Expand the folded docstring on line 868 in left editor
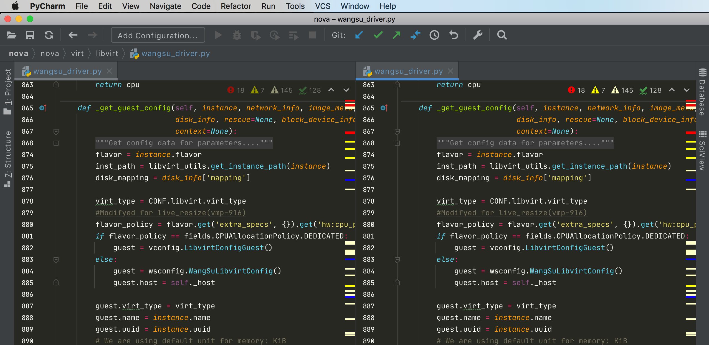The width and height of the screenshot is (709, 345). click(x=56, y=143)
